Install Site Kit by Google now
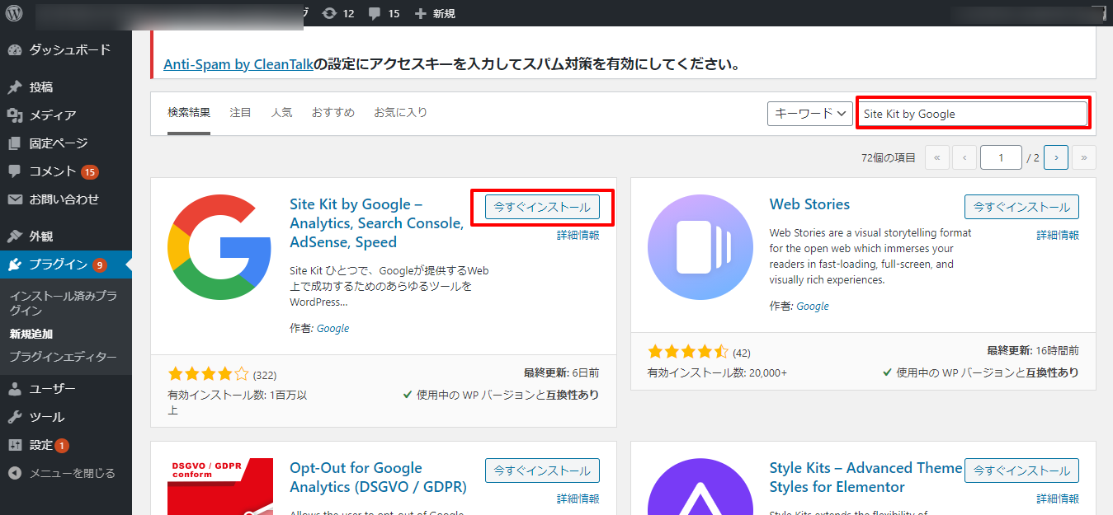Viewport: 1113px width, 515px height. pyautogui.click(x=542, y=207)
